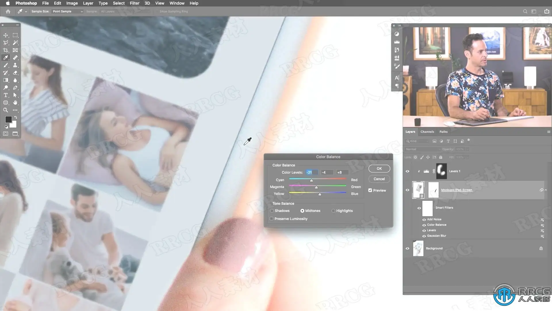This screenshot has width=552, height=311.
Task: Select the Magic Wand tool
Action: click(x=15, y=43)
